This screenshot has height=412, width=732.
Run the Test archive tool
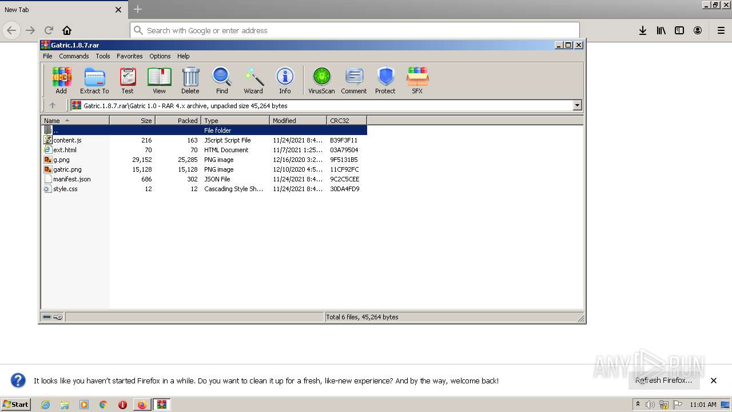pyautogui.click(x=128, y=81)
